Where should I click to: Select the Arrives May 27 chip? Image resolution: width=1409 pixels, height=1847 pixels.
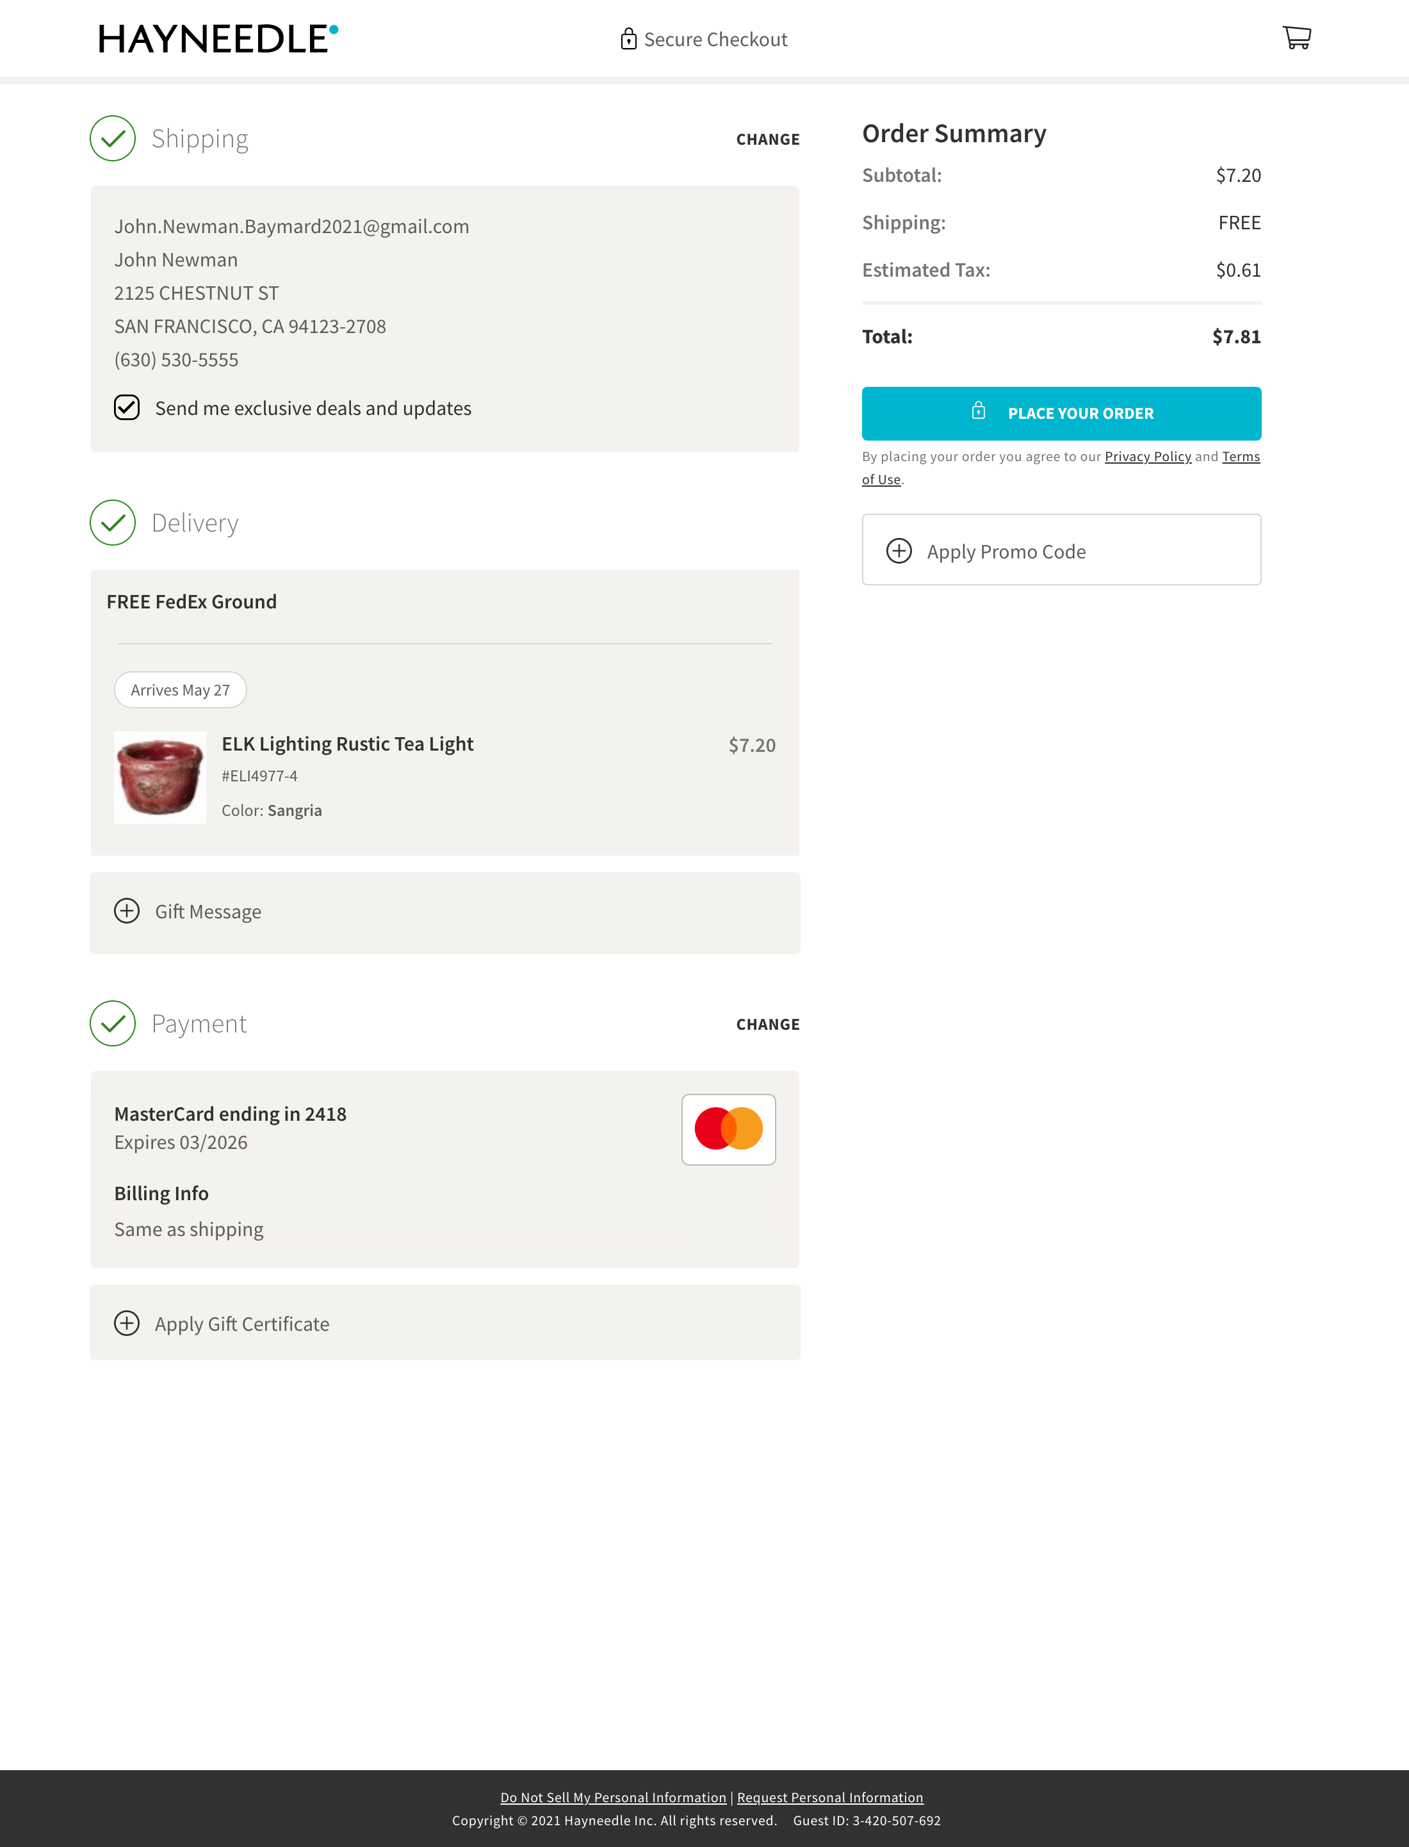(179, 690)
